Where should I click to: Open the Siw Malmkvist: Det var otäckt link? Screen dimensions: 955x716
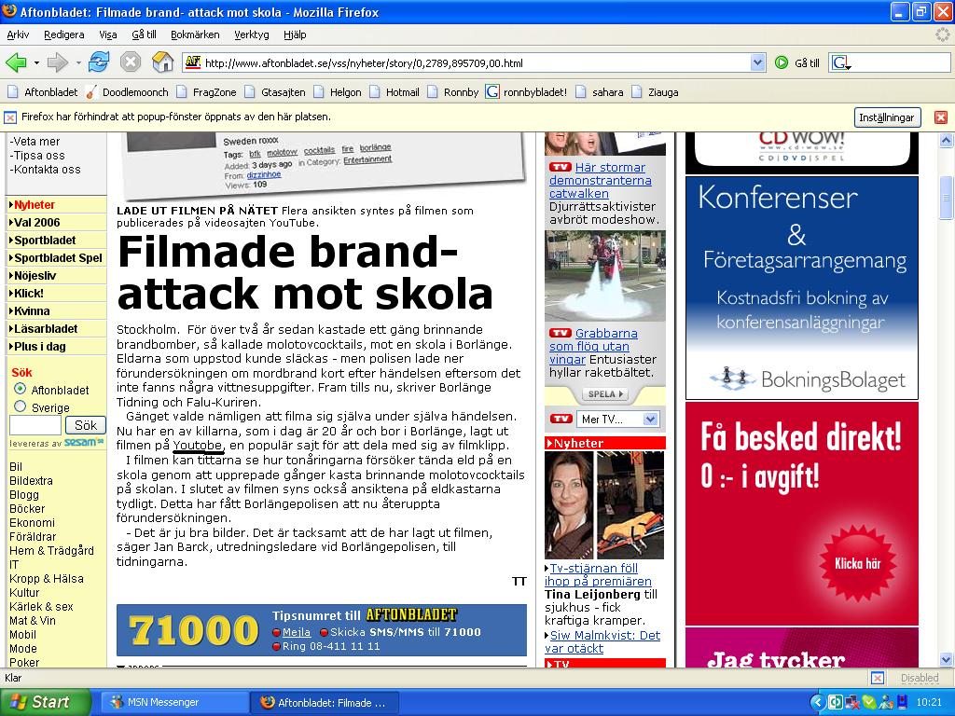click(602, 641)
